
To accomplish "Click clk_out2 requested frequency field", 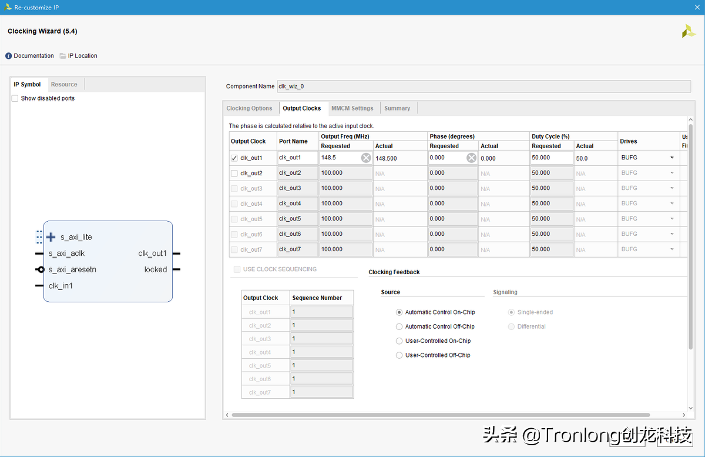I will pos(346,173).
